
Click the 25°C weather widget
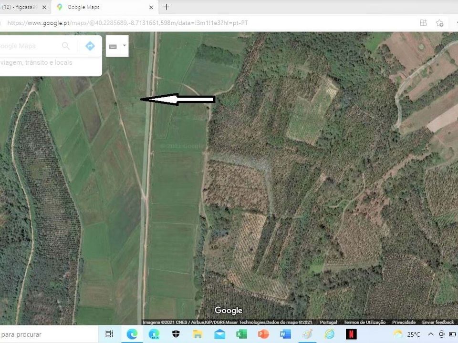406,334
